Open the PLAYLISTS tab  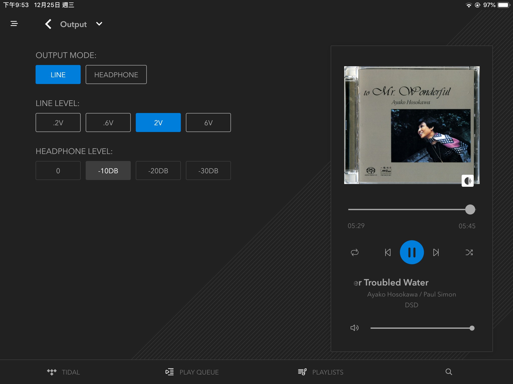tap(321, 372)
